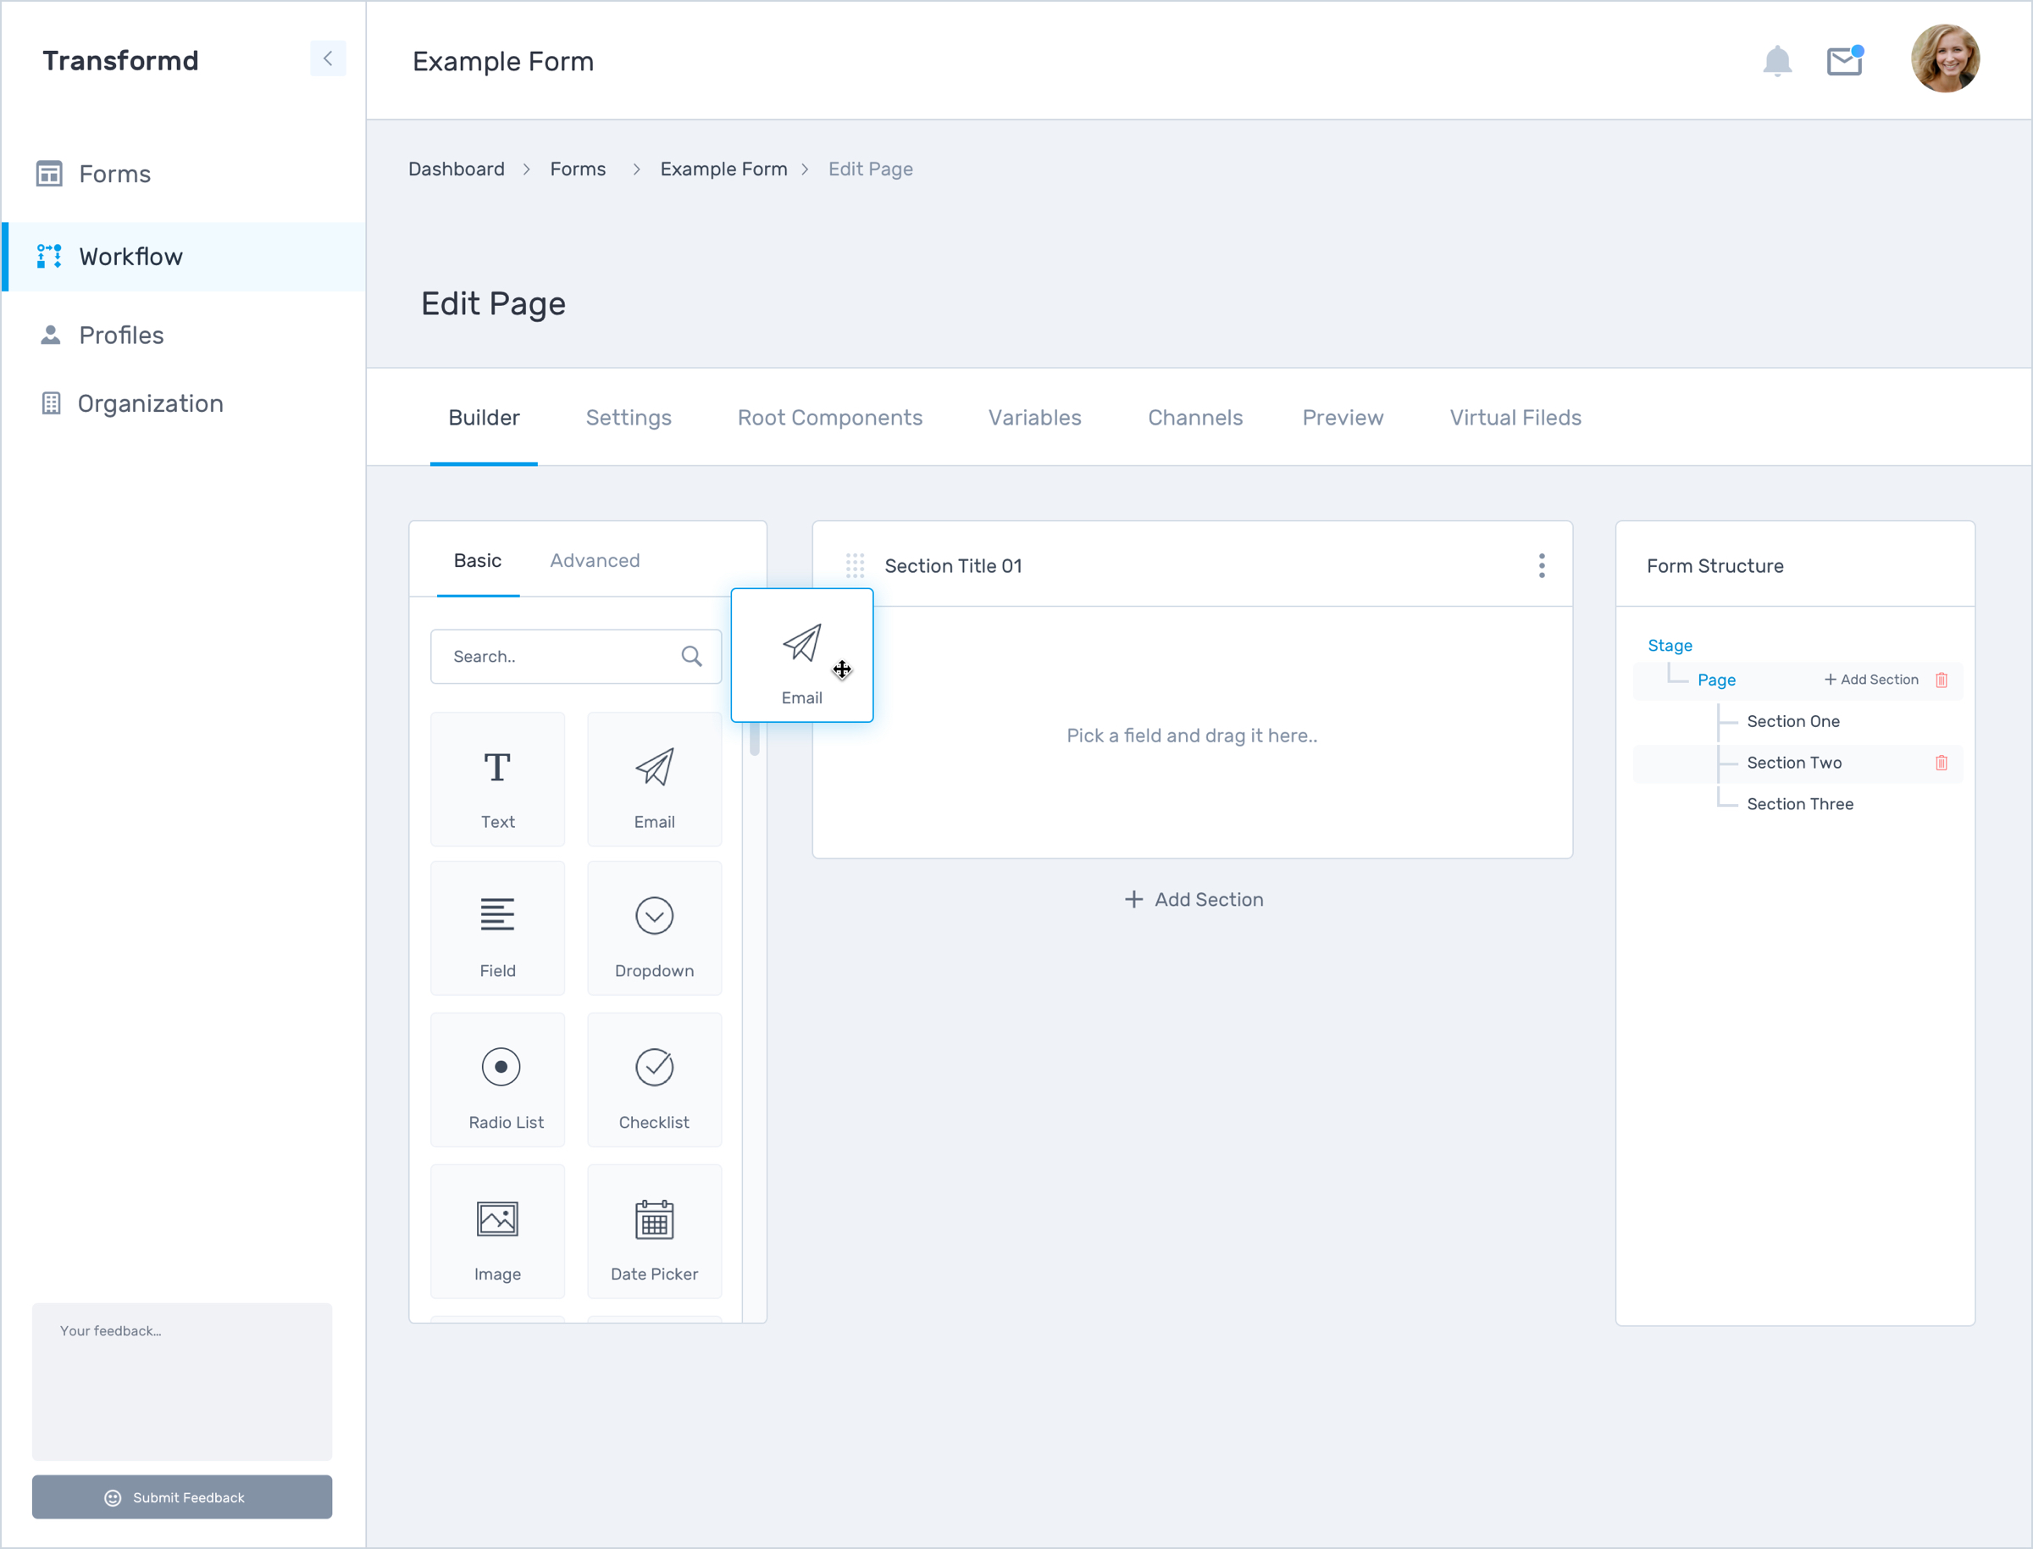Screen dimensions: 2033x1549
Task: Switch to the Settings tab
Action: [x=628, y=418]
